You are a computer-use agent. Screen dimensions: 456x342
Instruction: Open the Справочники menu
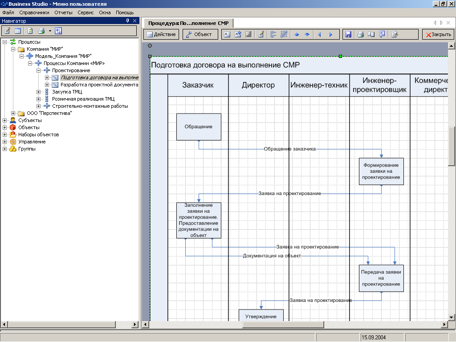point(34,12)
